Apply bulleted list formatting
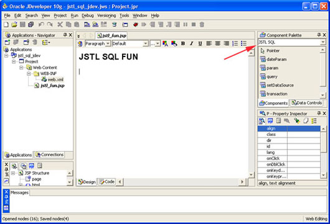Screen dimensions: 330x224 click(243, 43)
